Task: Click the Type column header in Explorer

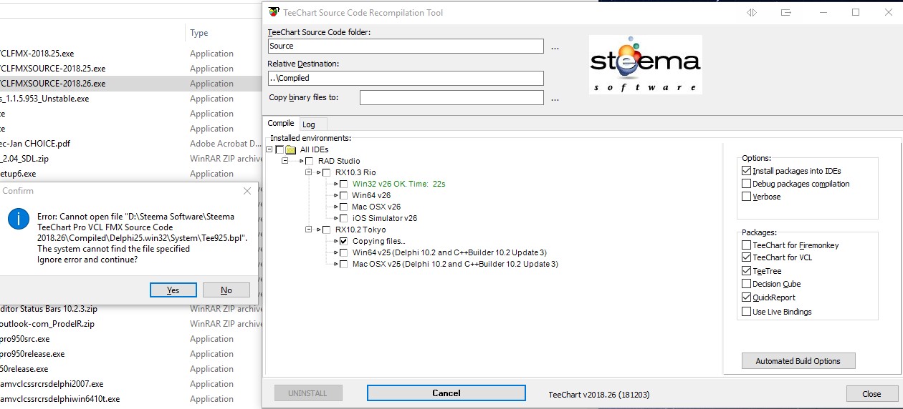Action: click(x=199, y=33)
